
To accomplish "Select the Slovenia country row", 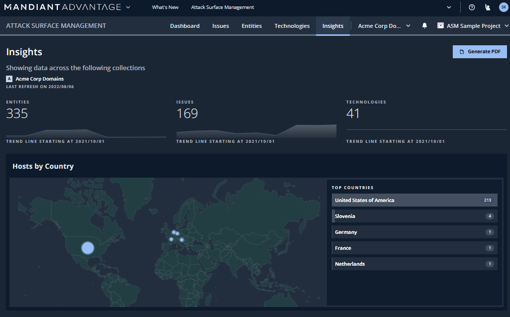I will (414, 216).
